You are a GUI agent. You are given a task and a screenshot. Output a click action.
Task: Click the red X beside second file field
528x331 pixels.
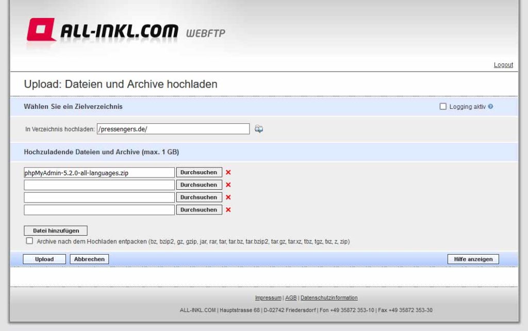click(x=228, y=185)
